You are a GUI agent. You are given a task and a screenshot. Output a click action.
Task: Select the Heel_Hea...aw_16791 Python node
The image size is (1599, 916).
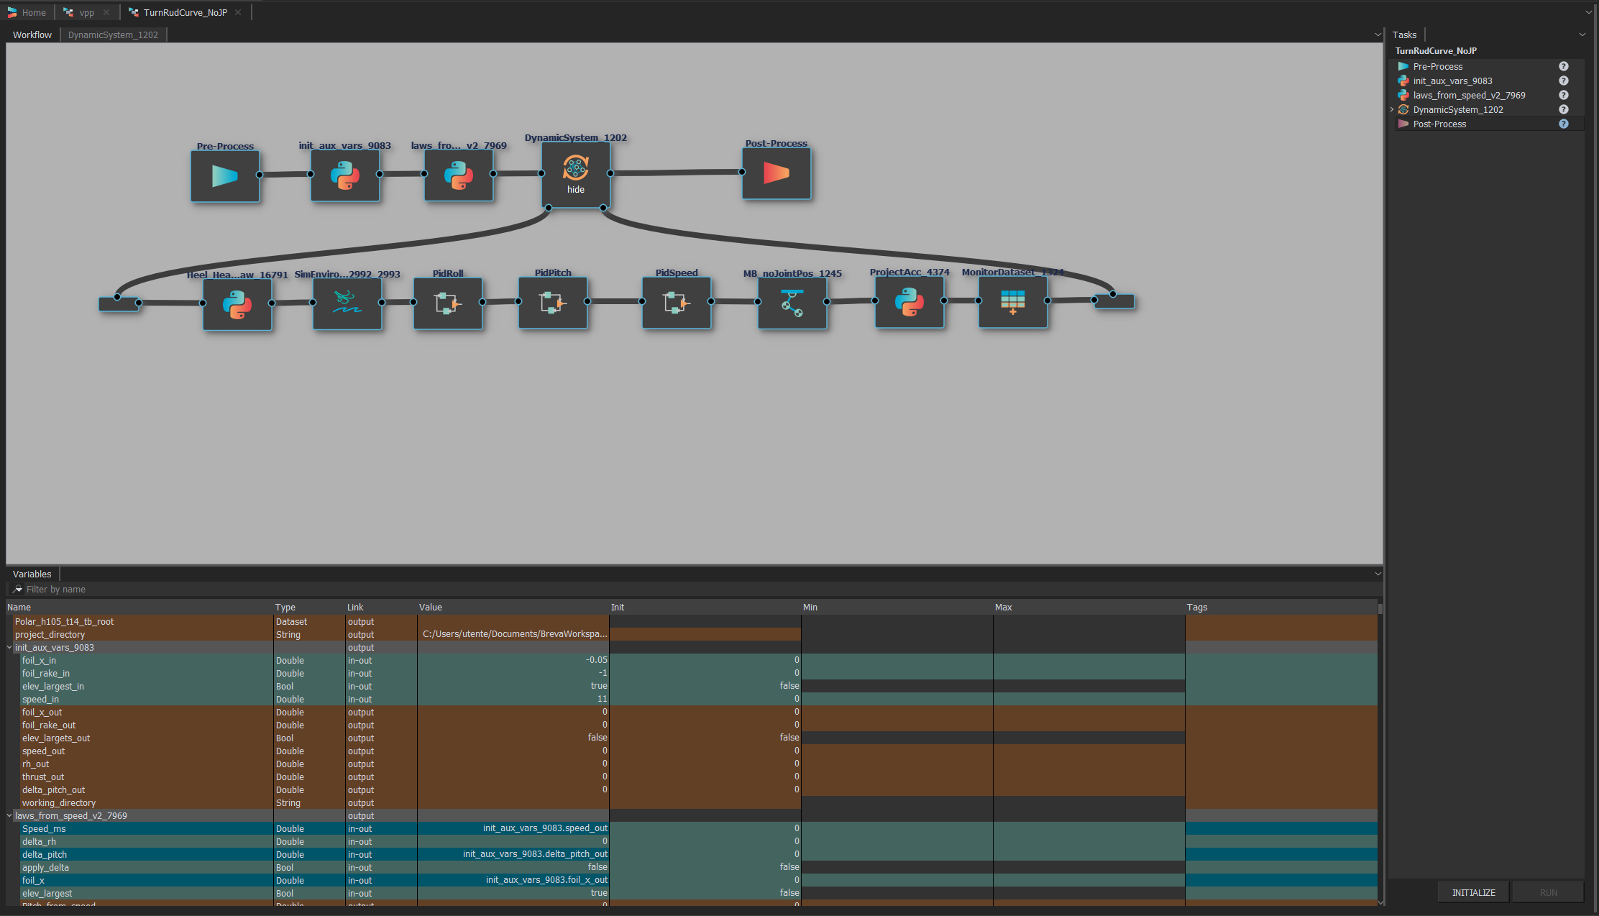(237, 304)
